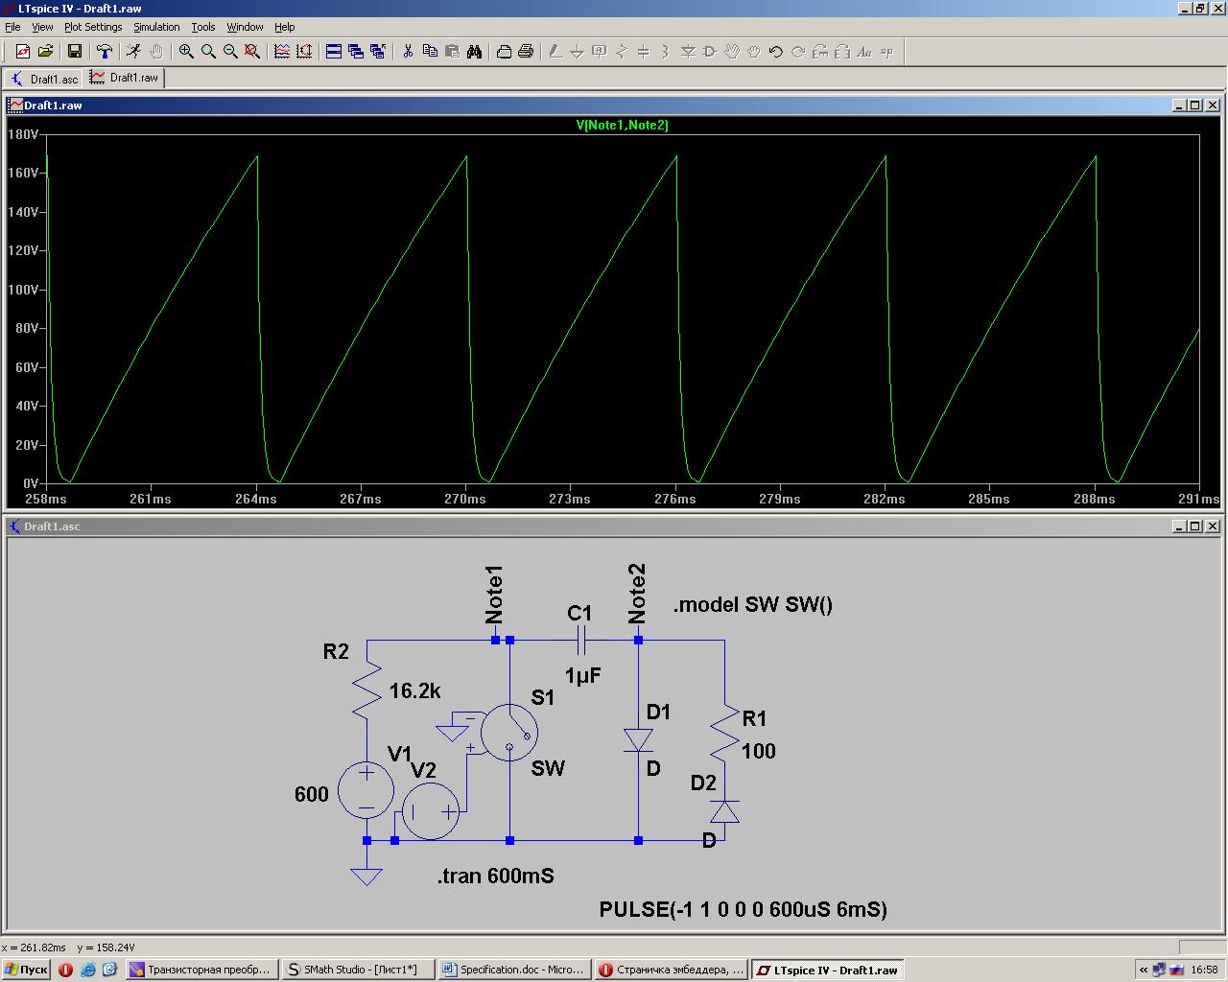Tile windows horizontally using the toolbar icon

click(x=334, y=52)
